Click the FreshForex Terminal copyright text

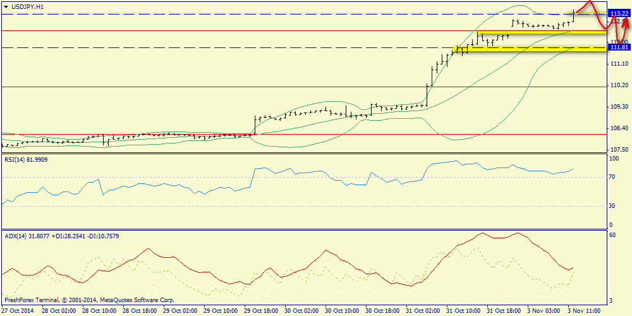click(89, 300)
